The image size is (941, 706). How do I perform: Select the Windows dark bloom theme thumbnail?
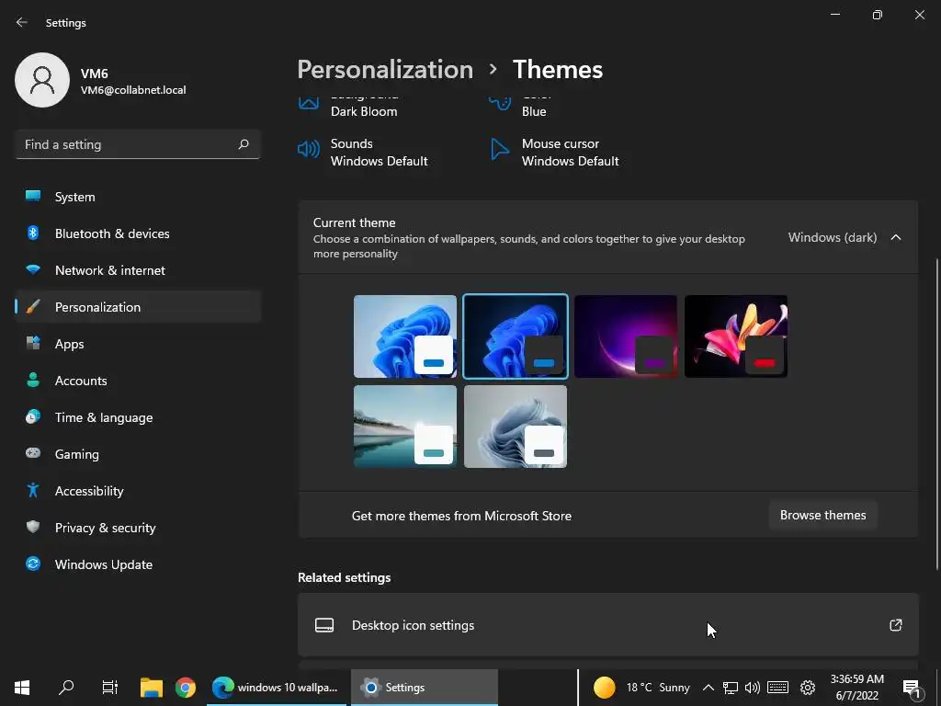(x=516, y=336)
